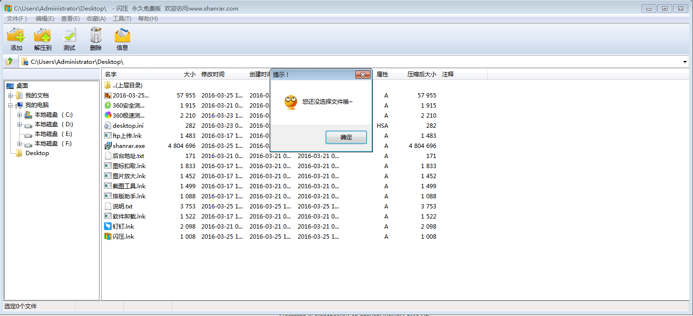The image size is (693, 316).
Task: Open the 收藏(A) menu
Action: [96, 19]
